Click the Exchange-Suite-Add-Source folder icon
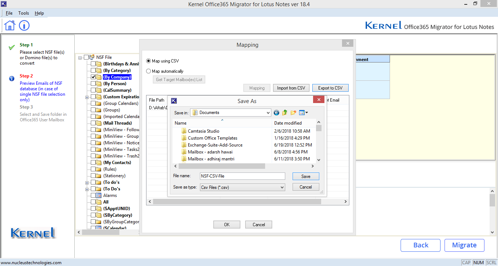The width and height of the screenshot is (498, 266). point(184,145)
